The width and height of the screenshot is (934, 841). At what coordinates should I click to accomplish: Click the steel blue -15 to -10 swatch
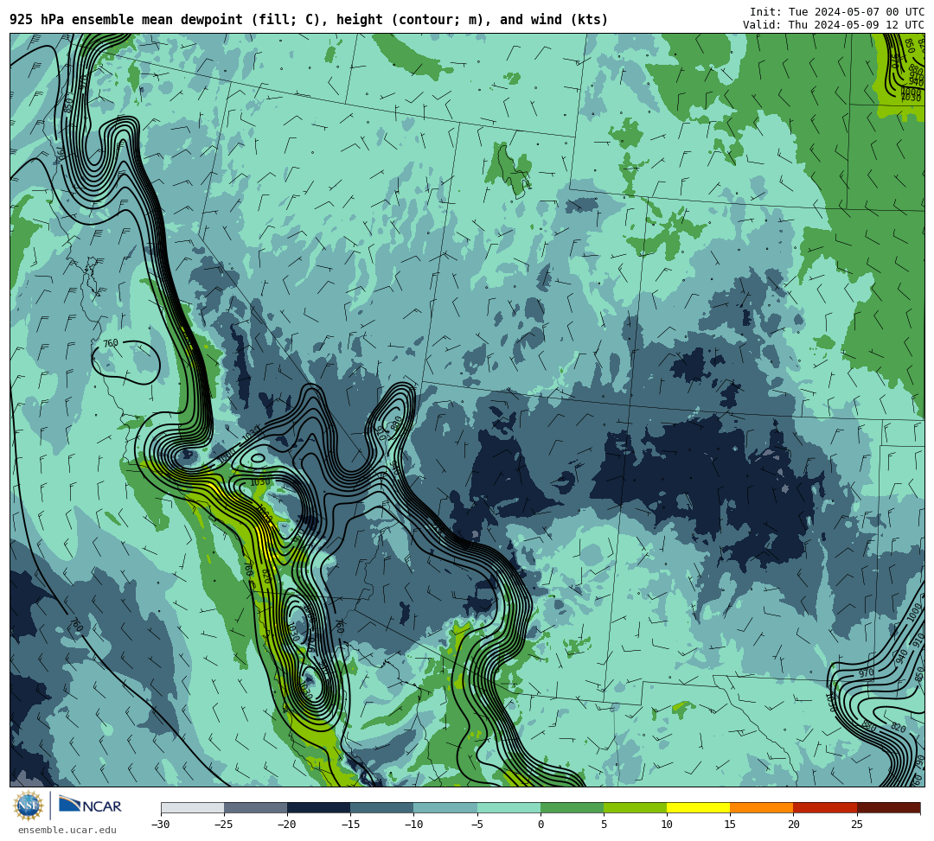point(382,807)
